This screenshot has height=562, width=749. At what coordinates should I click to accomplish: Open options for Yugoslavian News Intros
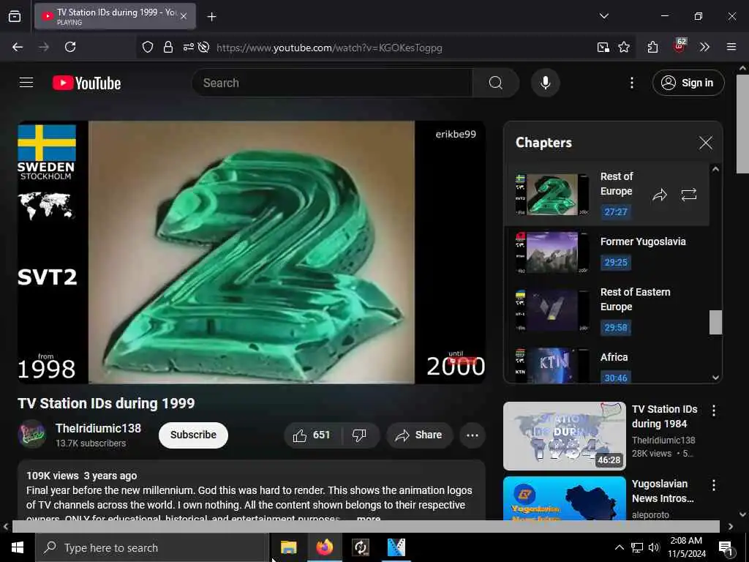click(714, 486)
